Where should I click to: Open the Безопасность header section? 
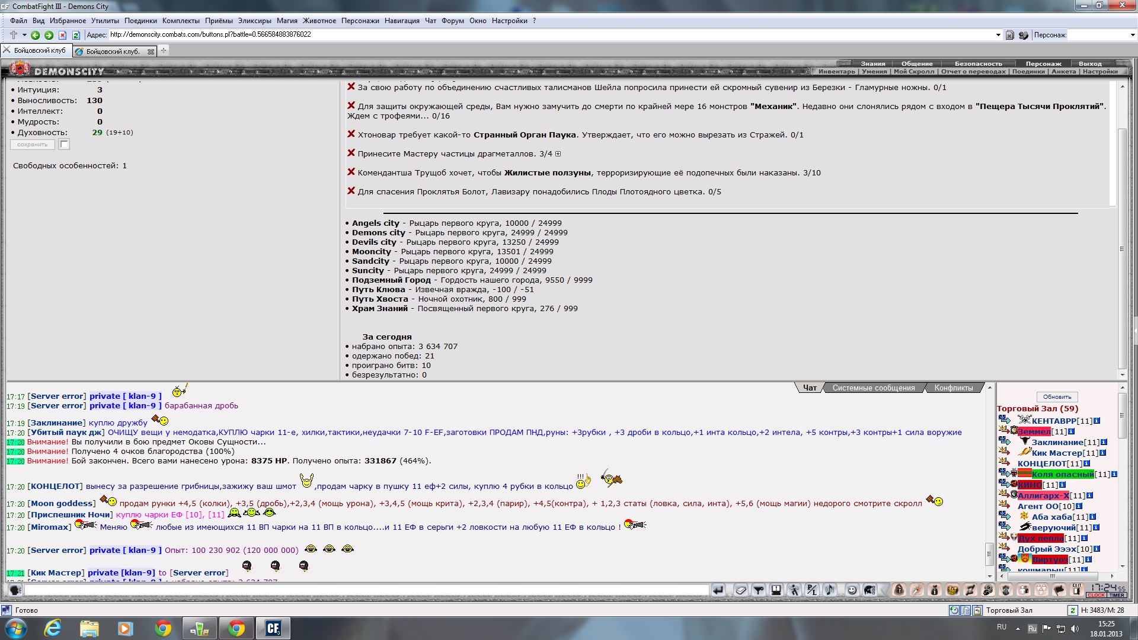978,63
